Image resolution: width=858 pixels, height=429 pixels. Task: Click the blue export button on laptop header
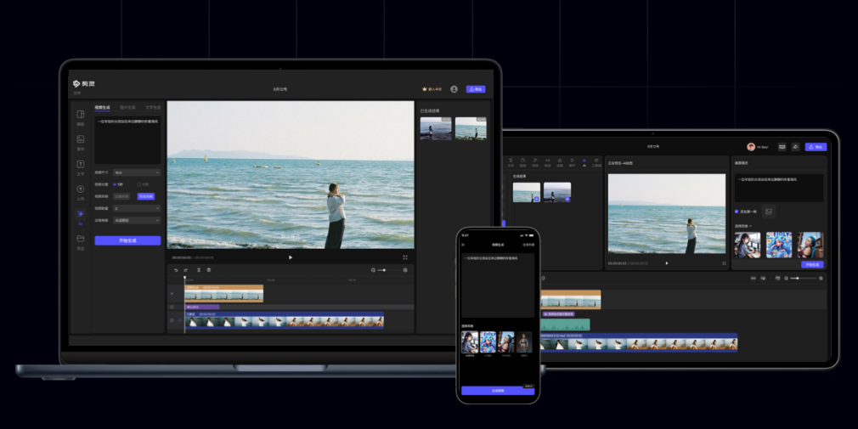pyautogui.click(x=476, y=88)
